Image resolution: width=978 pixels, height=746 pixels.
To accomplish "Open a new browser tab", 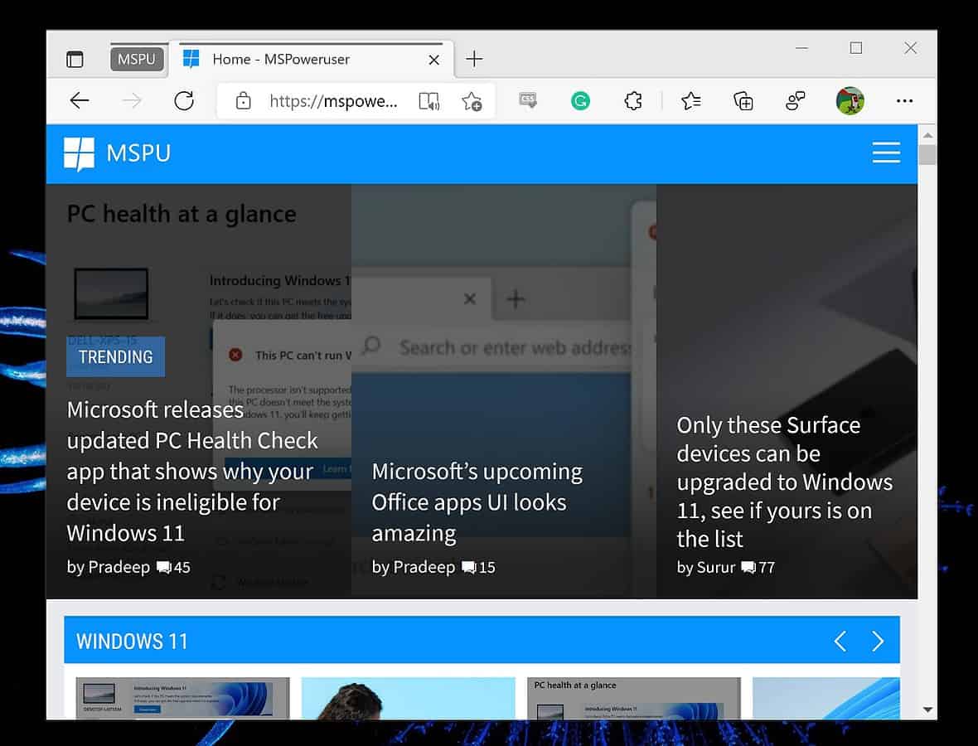I will (473, 59).
